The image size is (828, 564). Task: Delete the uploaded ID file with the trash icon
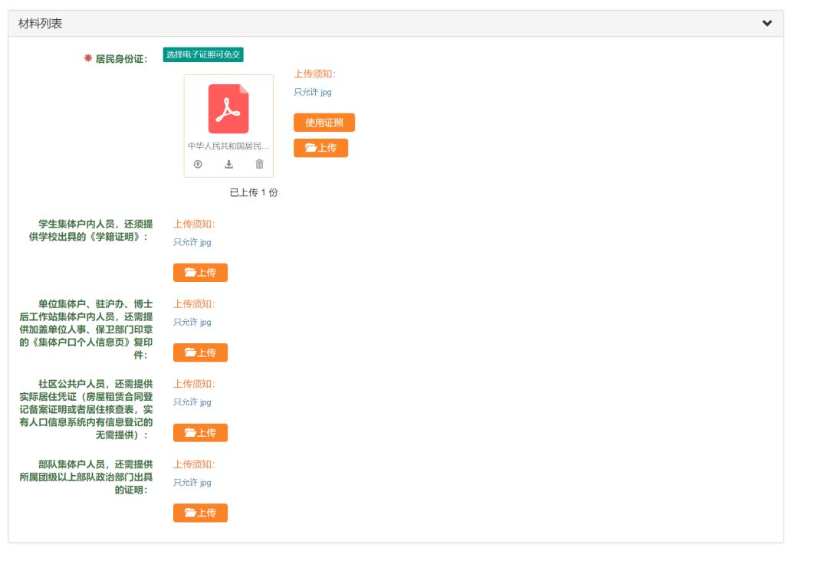tap(259, 164)
